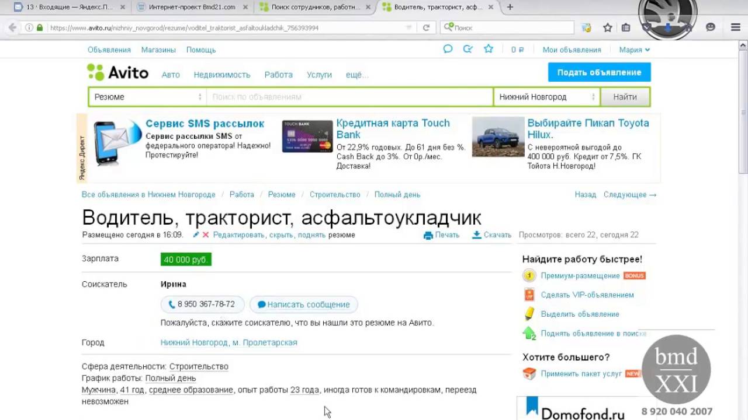Viewport: 748px width, 420px height.
Task: Click the Подать объявление button
Action: 599,72
